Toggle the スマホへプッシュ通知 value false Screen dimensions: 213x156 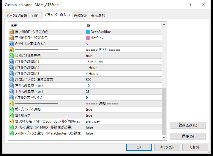pos(123,133)
